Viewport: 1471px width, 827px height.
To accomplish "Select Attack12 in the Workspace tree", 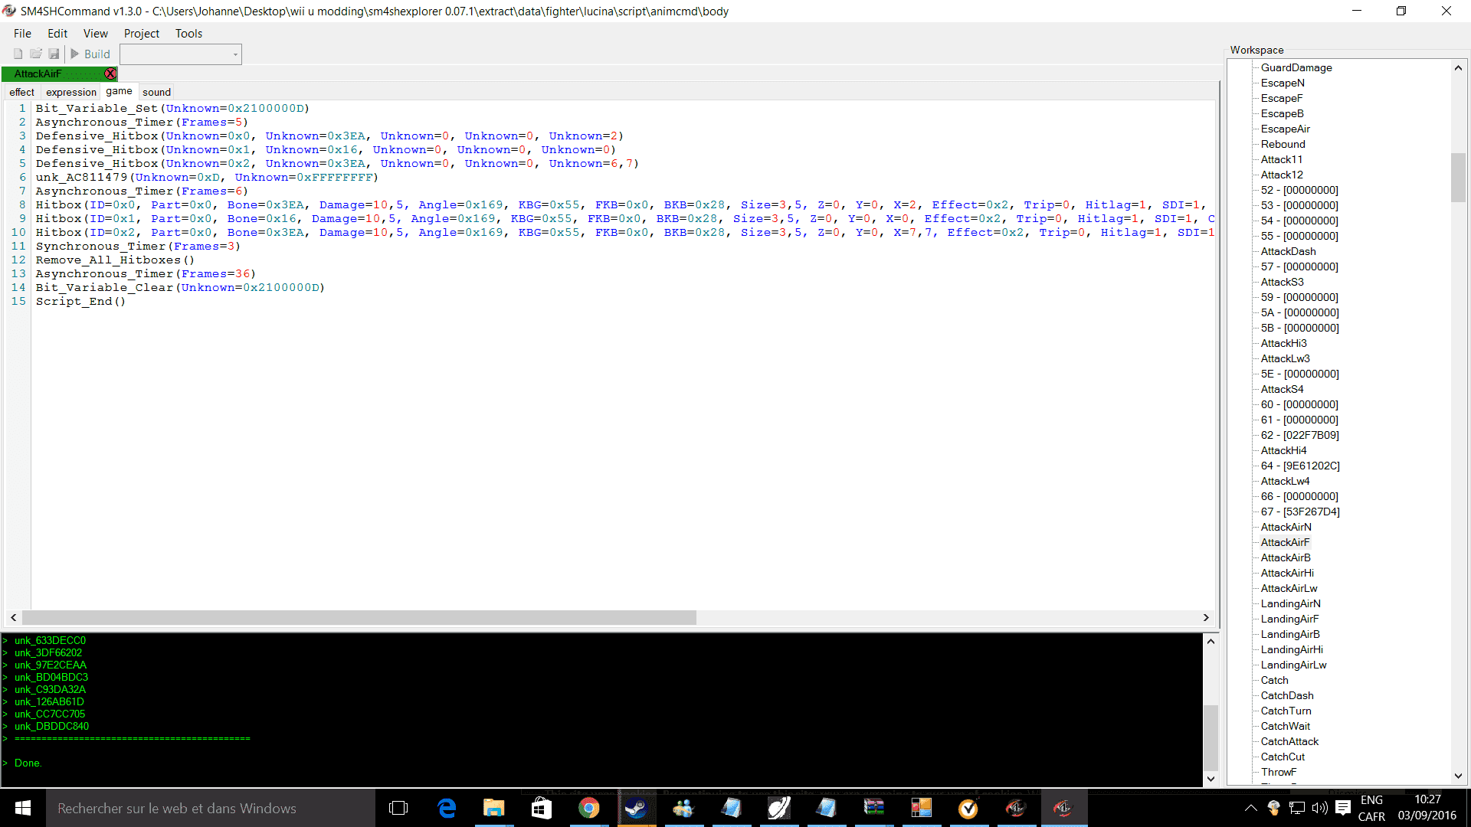I will pyautogui.click(x=1282, y=175).
